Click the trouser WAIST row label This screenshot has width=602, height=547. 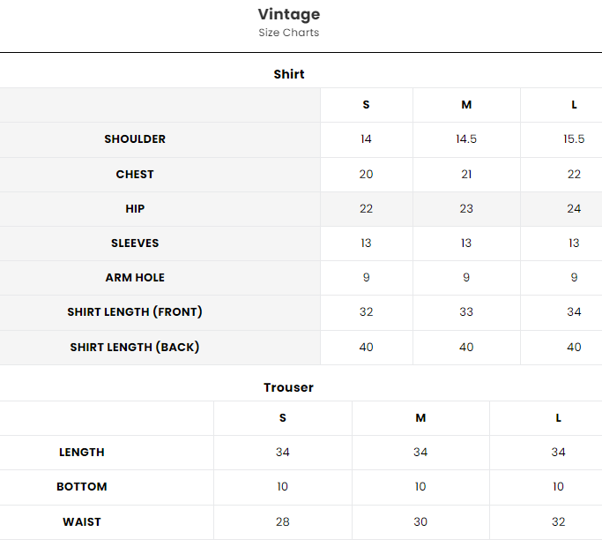[x=82, y=522]
